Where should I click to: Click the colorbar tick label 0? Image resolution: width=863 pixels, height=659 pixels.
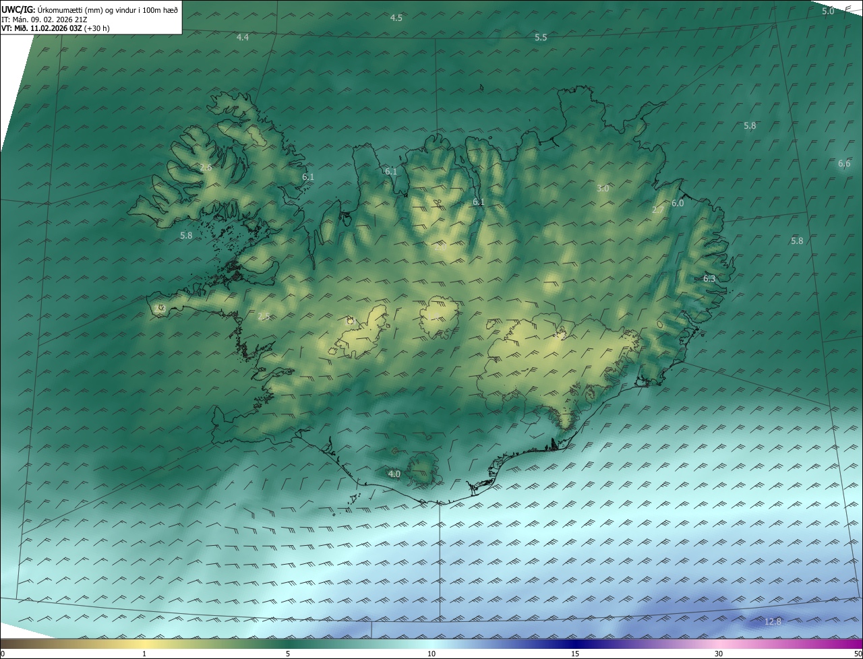3,654
